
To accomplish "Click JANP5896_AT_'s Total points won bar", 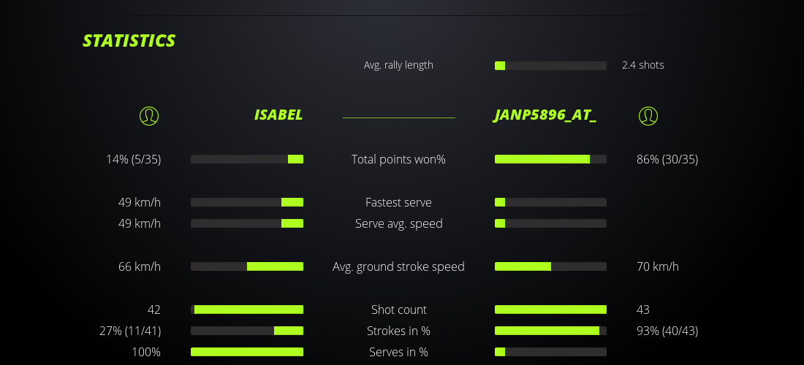I will [x=550, y=159].
